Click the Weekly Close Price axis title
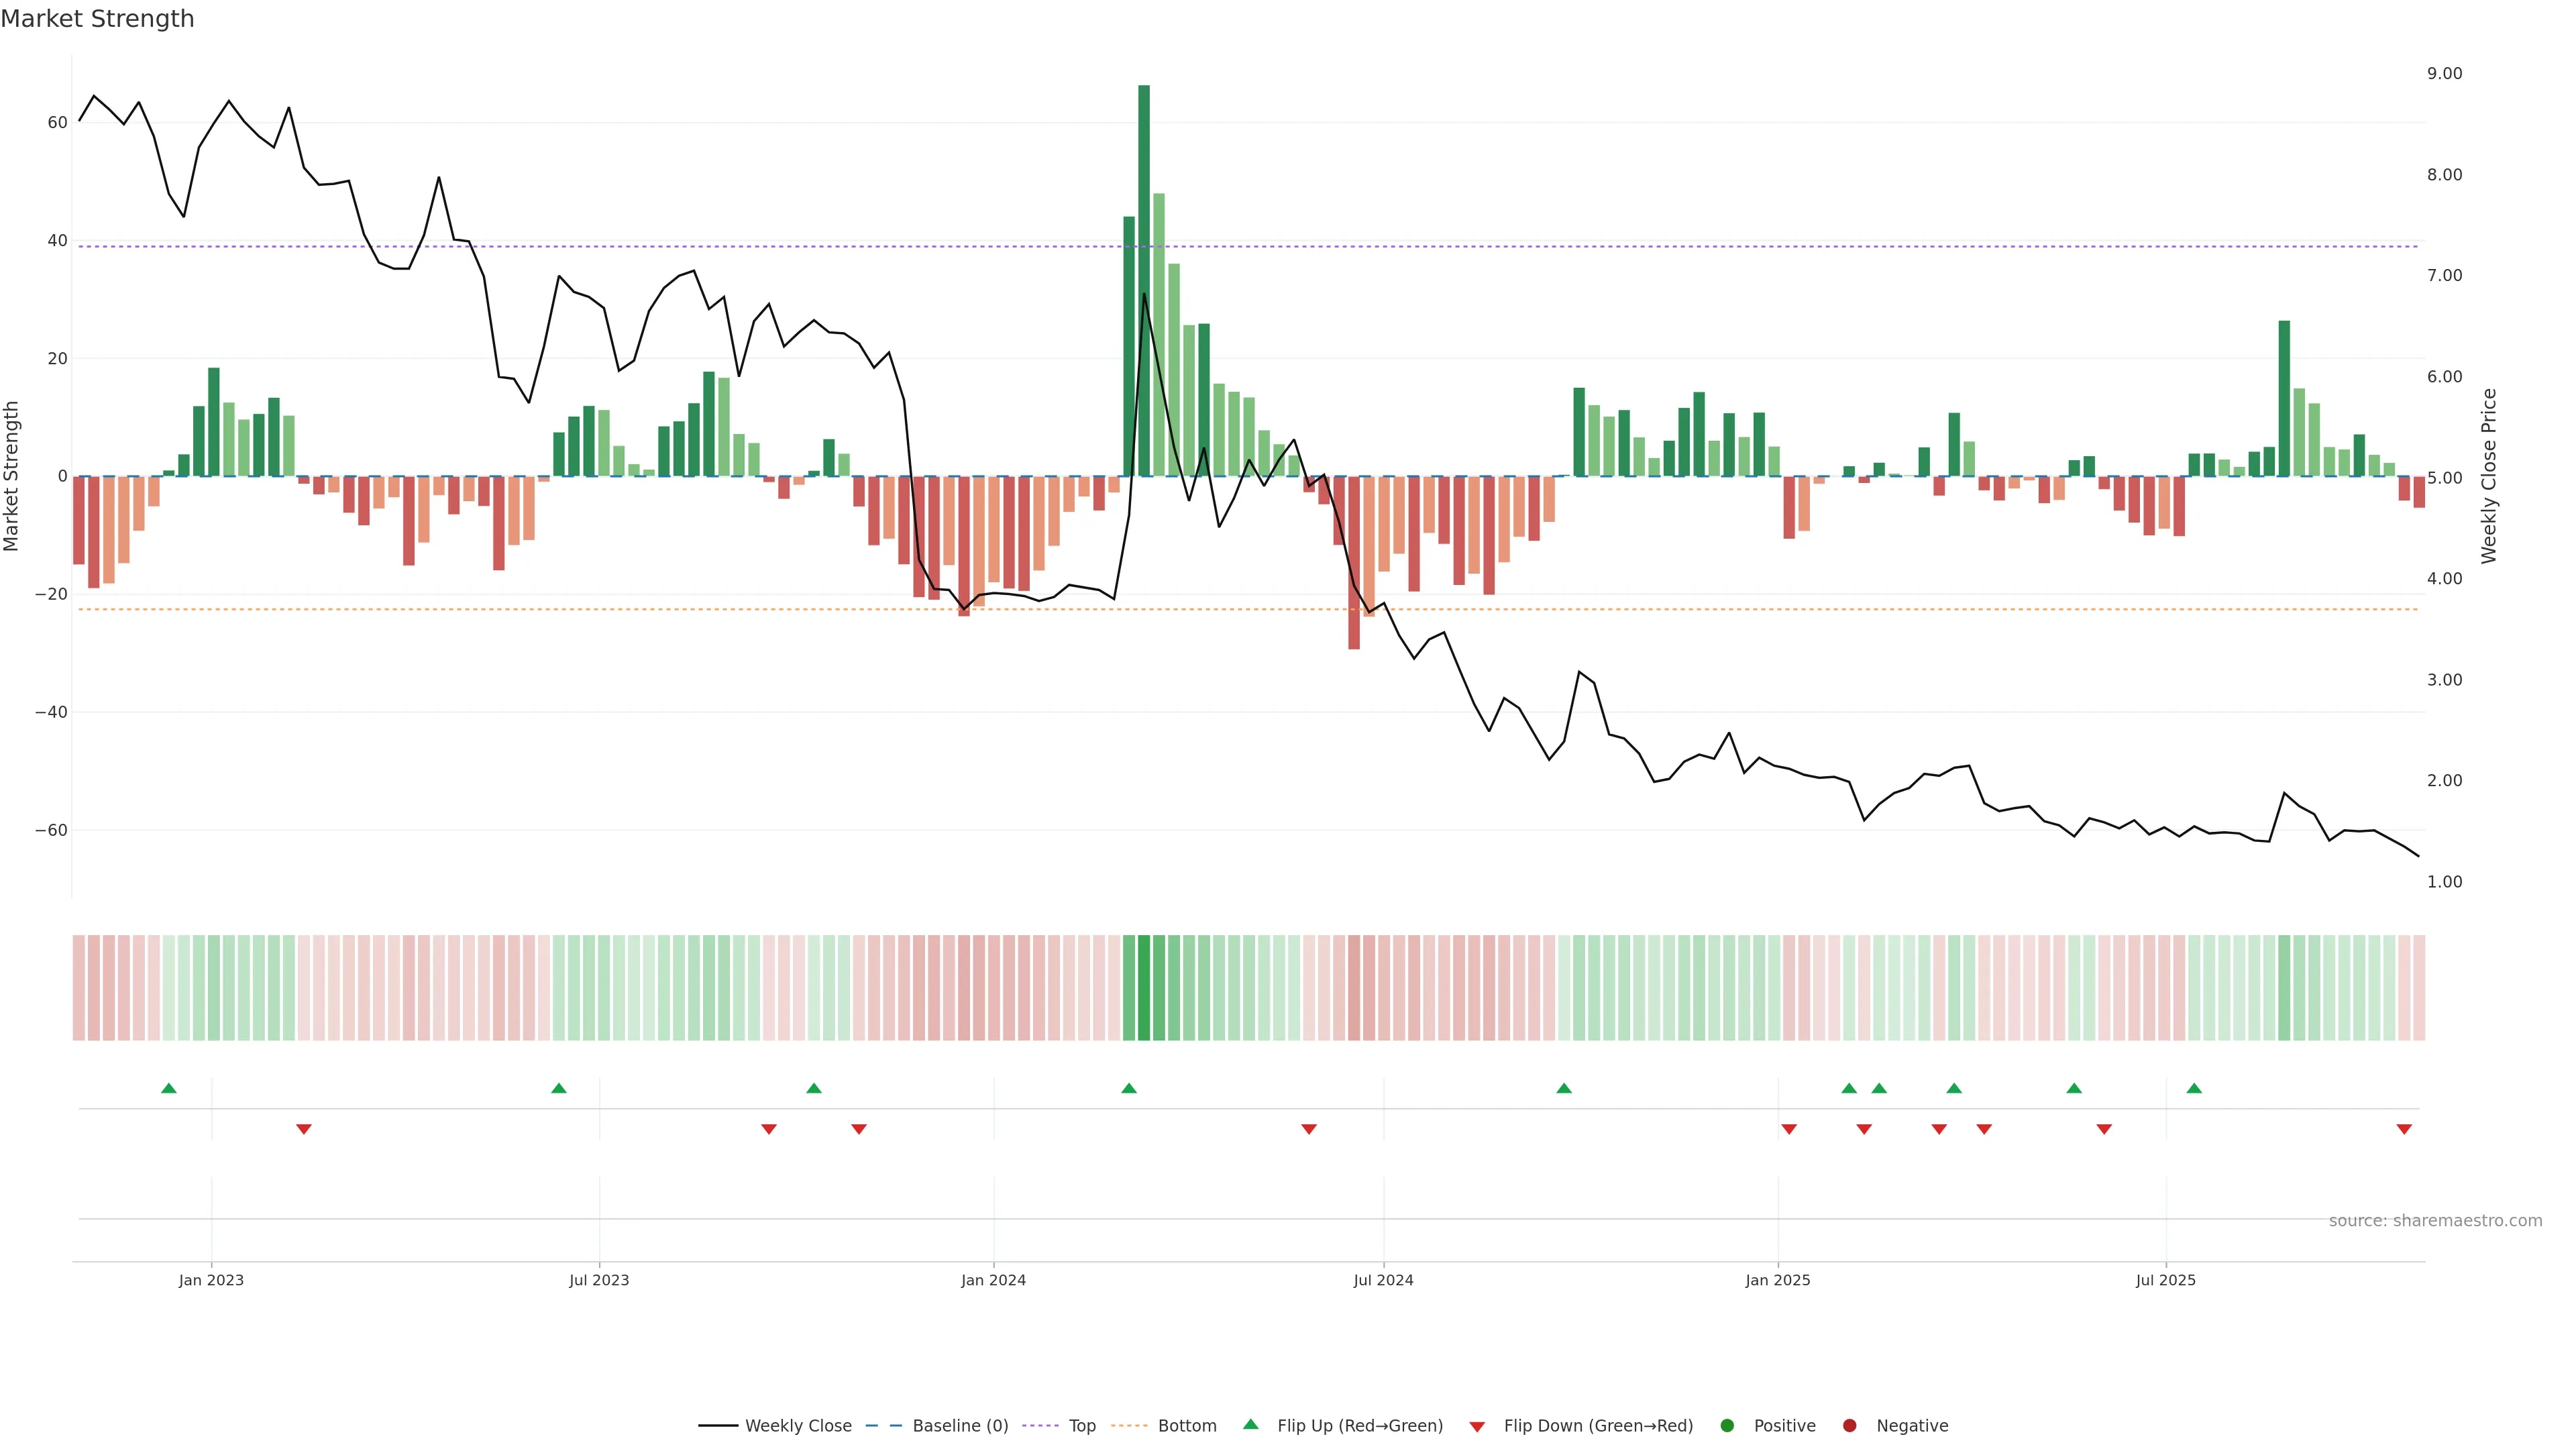Viewport: 2576px width, 1449px height. click(2489, 476)
